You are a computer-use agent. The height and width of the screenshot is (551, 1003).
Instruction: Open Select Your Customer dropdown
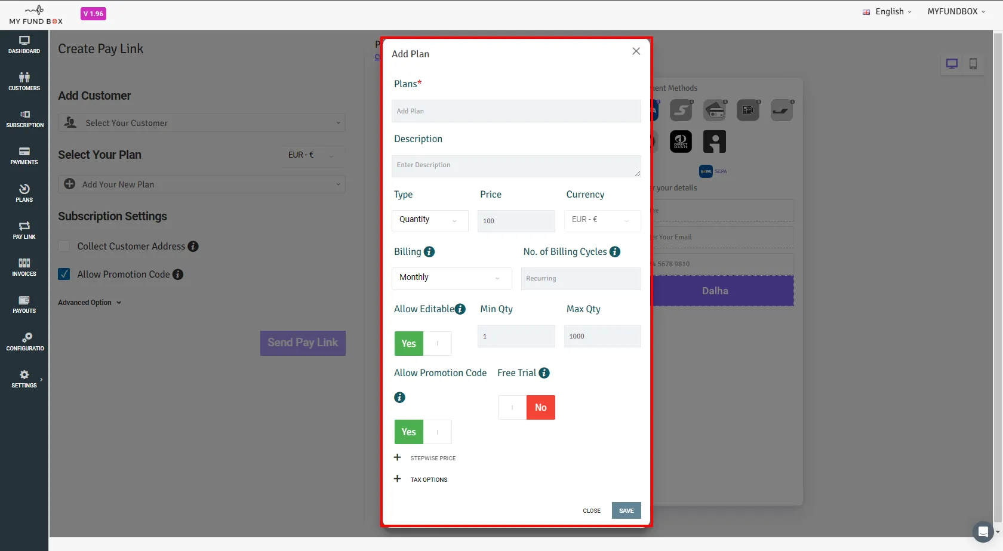coord(202,123)
